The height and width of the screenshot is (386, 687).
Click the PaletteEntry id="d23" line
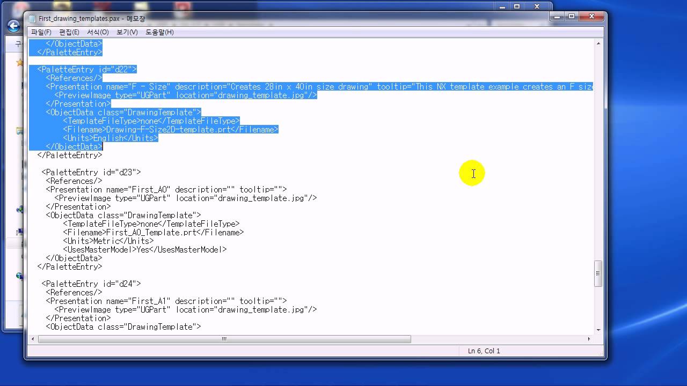91,172
